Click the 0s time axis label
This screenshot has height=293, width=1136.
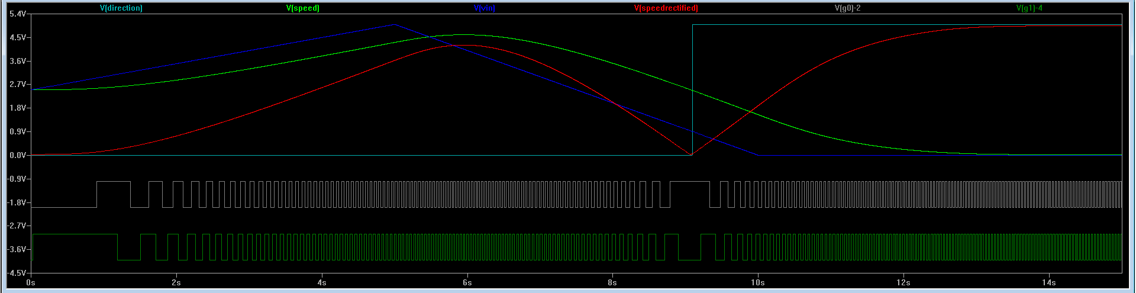(x=31, y=282)
